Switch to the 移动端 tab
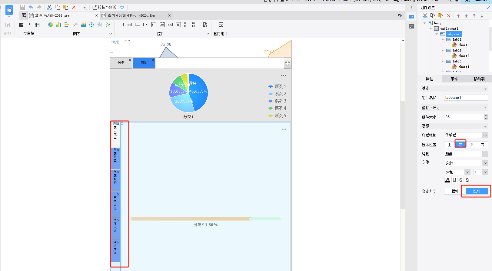The image size is (492, 271). point(479,79)
